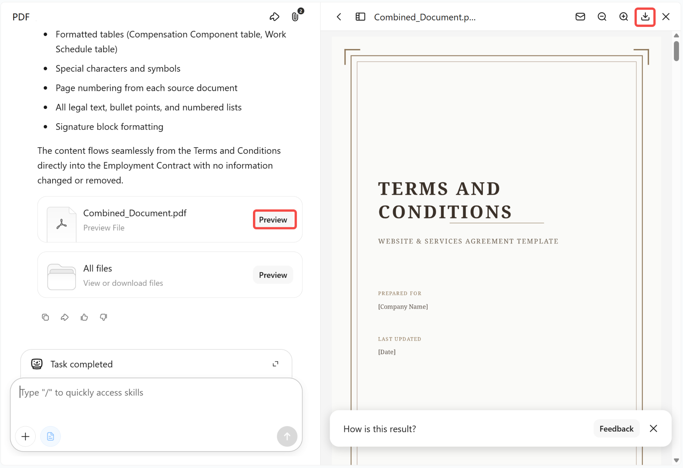
Task: Click the folder icon on All files card
Action: (x=62, y=277)
